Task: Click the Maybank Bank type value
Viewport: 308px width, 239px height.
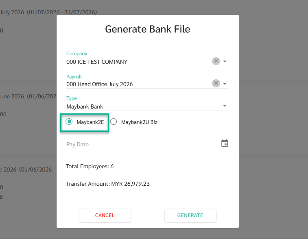Action: [85, 106]
